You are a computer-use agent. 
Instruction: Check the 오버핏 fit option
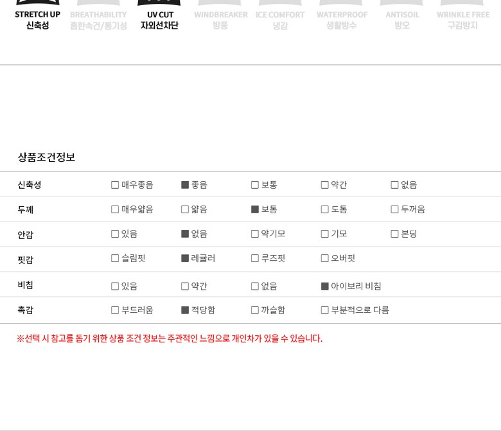(325, 258)
